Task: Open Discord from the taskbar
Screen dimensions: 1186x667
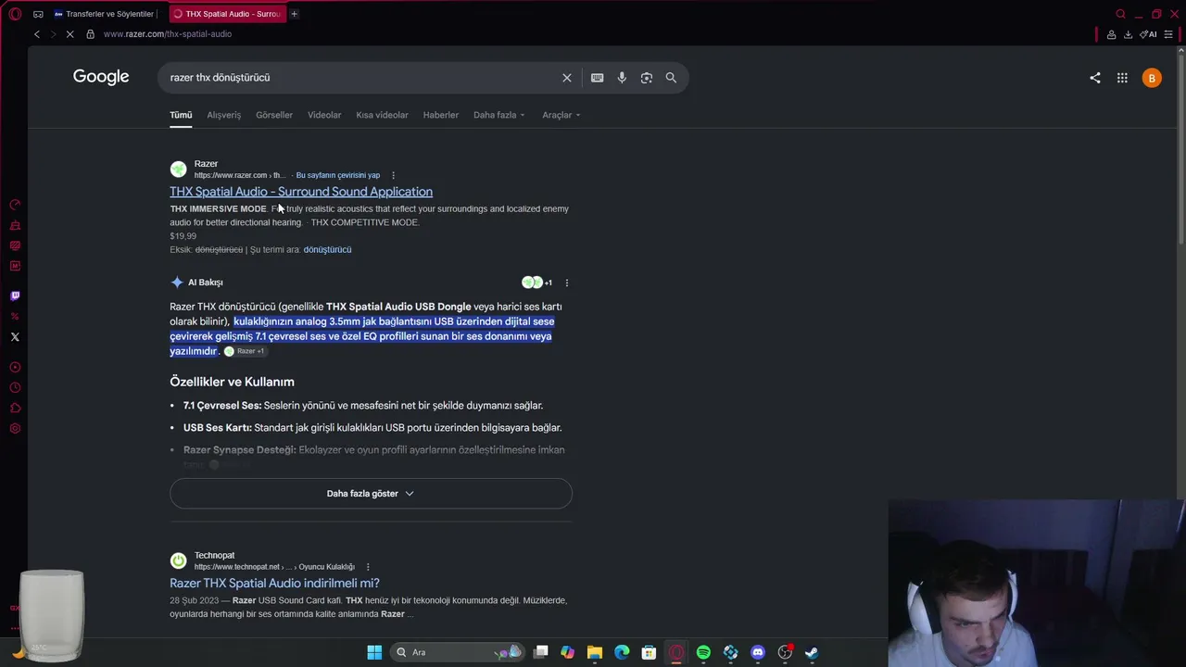Action: click(x=758, y=652)
